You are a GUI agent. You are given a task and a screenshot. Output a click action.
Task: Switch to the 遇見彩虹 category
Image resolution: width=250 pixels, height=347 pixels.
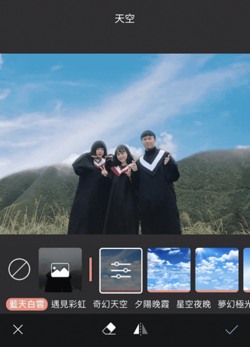pyautogui.click(x=68, y=304)
